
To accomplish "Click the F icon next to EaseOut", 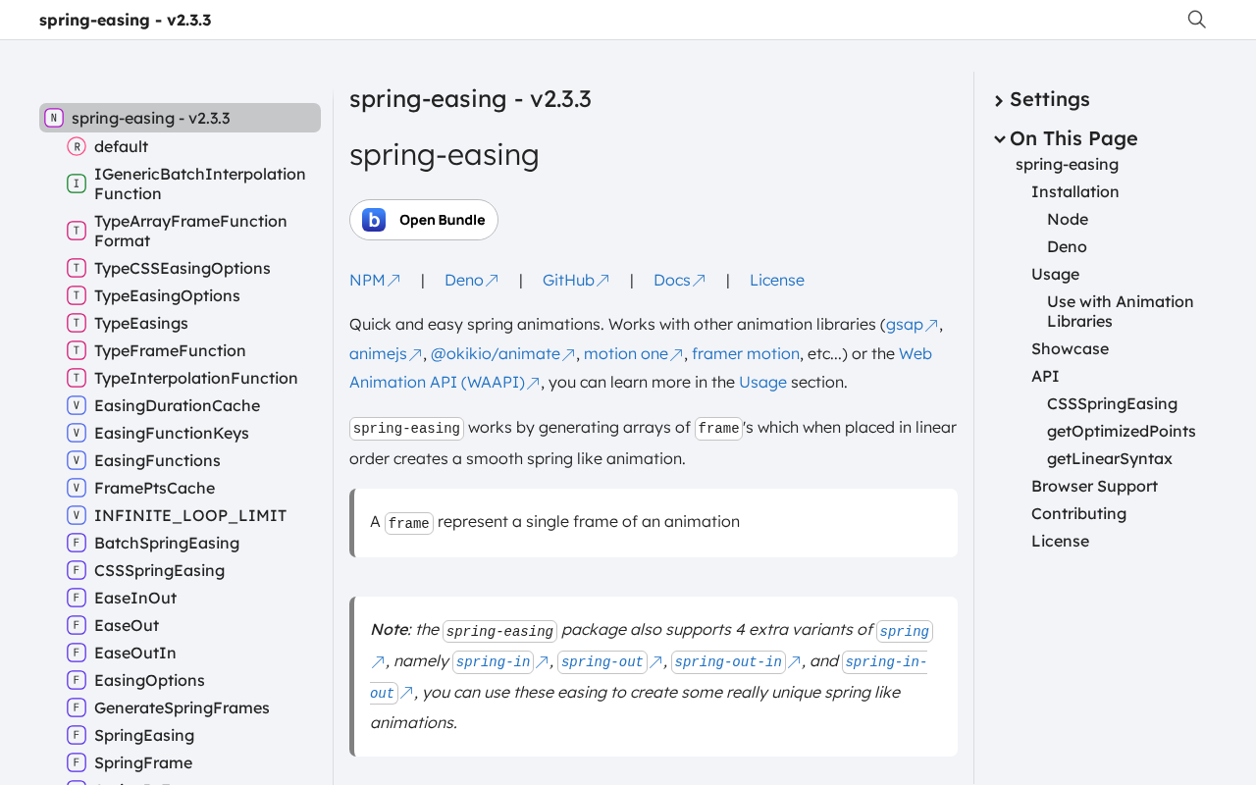I will coord(77,625).
